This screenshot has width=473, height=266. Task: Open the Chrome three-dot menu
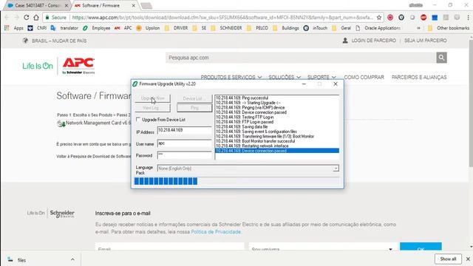point(468,18)
